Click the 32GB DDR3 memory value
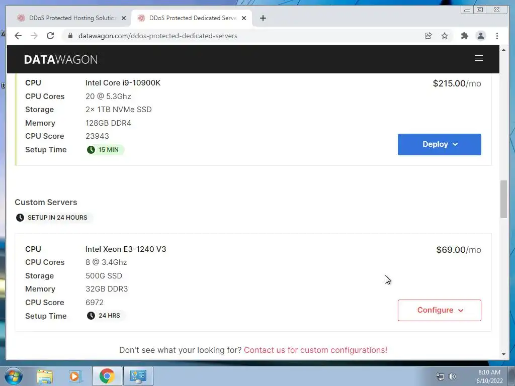The height and width of the screenshot is (386, 515). [x=107, y=289]
